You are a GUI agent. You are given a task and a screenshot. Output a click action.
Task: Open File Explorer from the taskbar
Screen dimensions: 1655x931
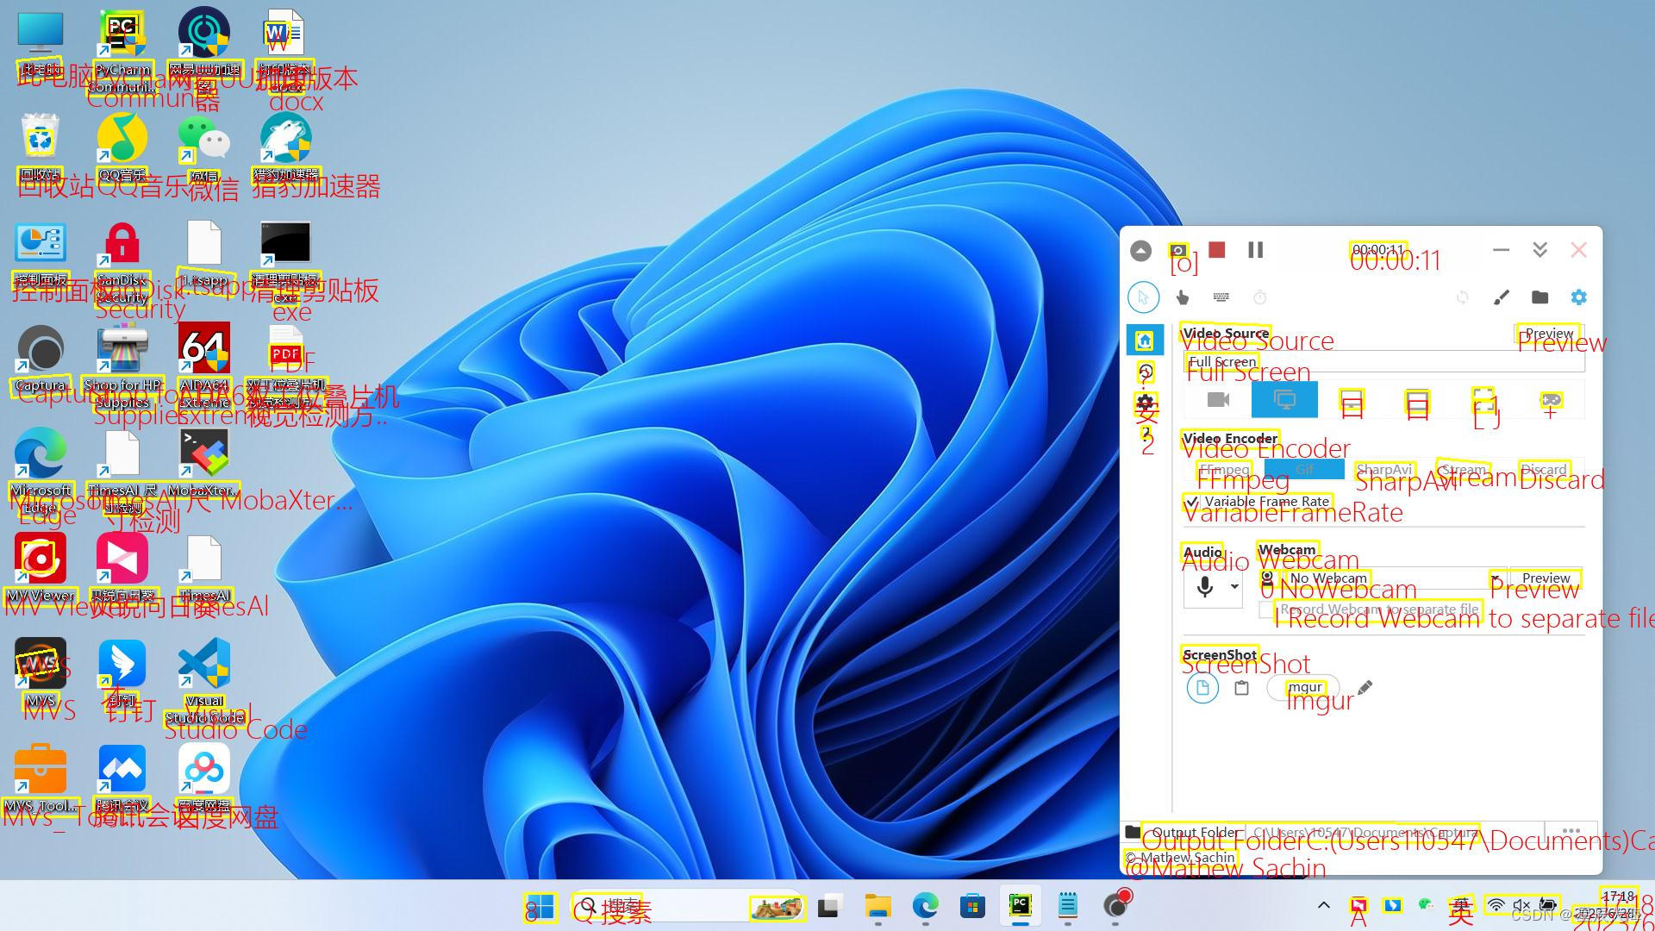(877, 907)
